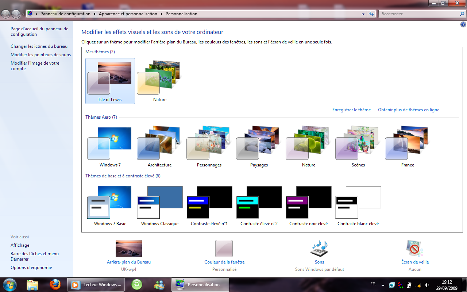Launch Firefox from the taskbar
The image size is (467, 292).
[55, 284]
